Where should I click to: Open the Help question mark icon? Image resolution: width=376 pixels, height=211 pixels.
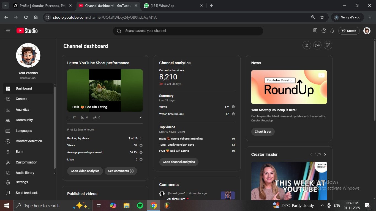pyautogui.click(x=324, y=31)
